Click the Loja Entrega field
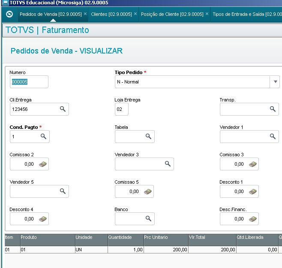Image resolution: width=282 pixels, height=268 pixels. (122, 109)
